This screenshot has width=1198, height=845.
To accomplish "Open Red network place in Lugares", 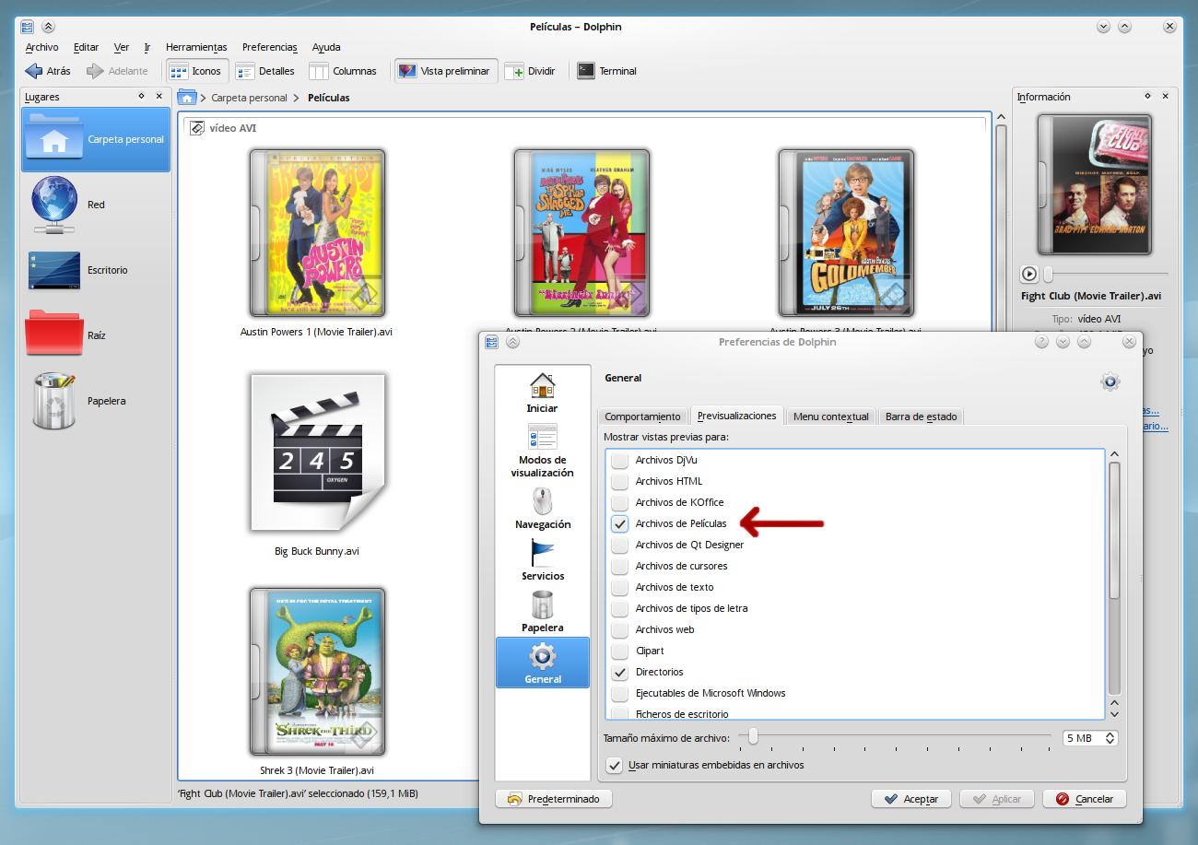I will tap(96, 205).
